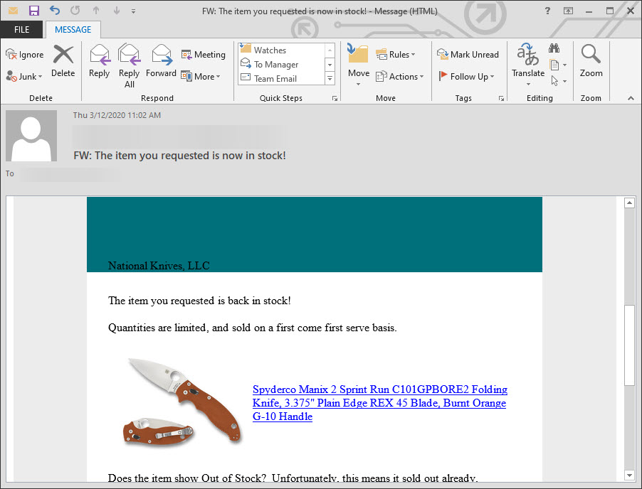Open Manage Quick Steps dialog launcher
Screen dimensions: 642x489
point(335,99)
